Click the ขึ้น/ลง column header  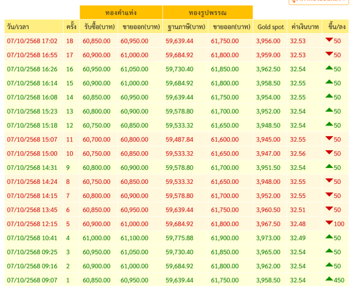(337, 27)
